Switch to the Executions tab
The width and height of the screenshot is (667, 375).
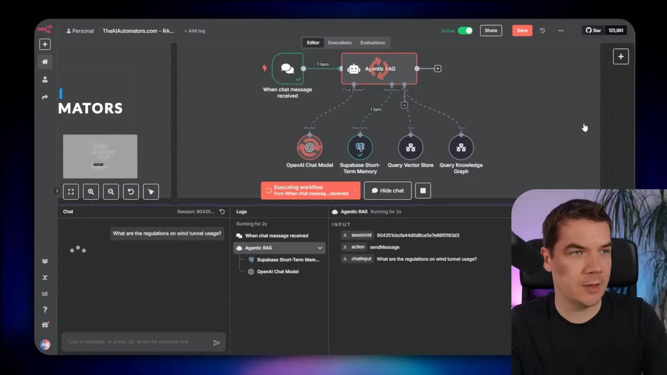(340, 43)
